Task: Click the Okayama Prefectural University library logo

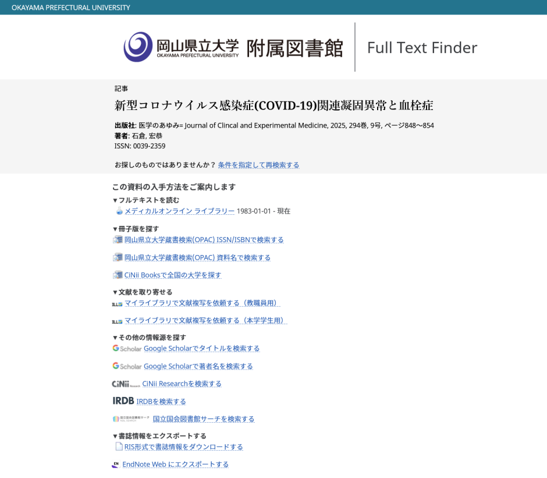Action: (233, 47)
